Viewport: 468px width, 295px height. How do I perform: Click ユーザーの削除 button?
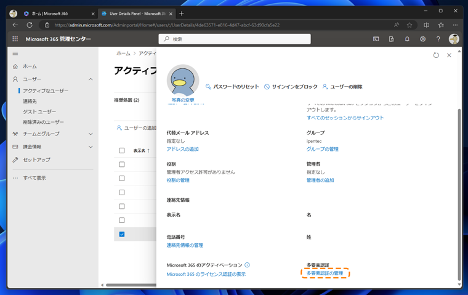pos(342,87)
